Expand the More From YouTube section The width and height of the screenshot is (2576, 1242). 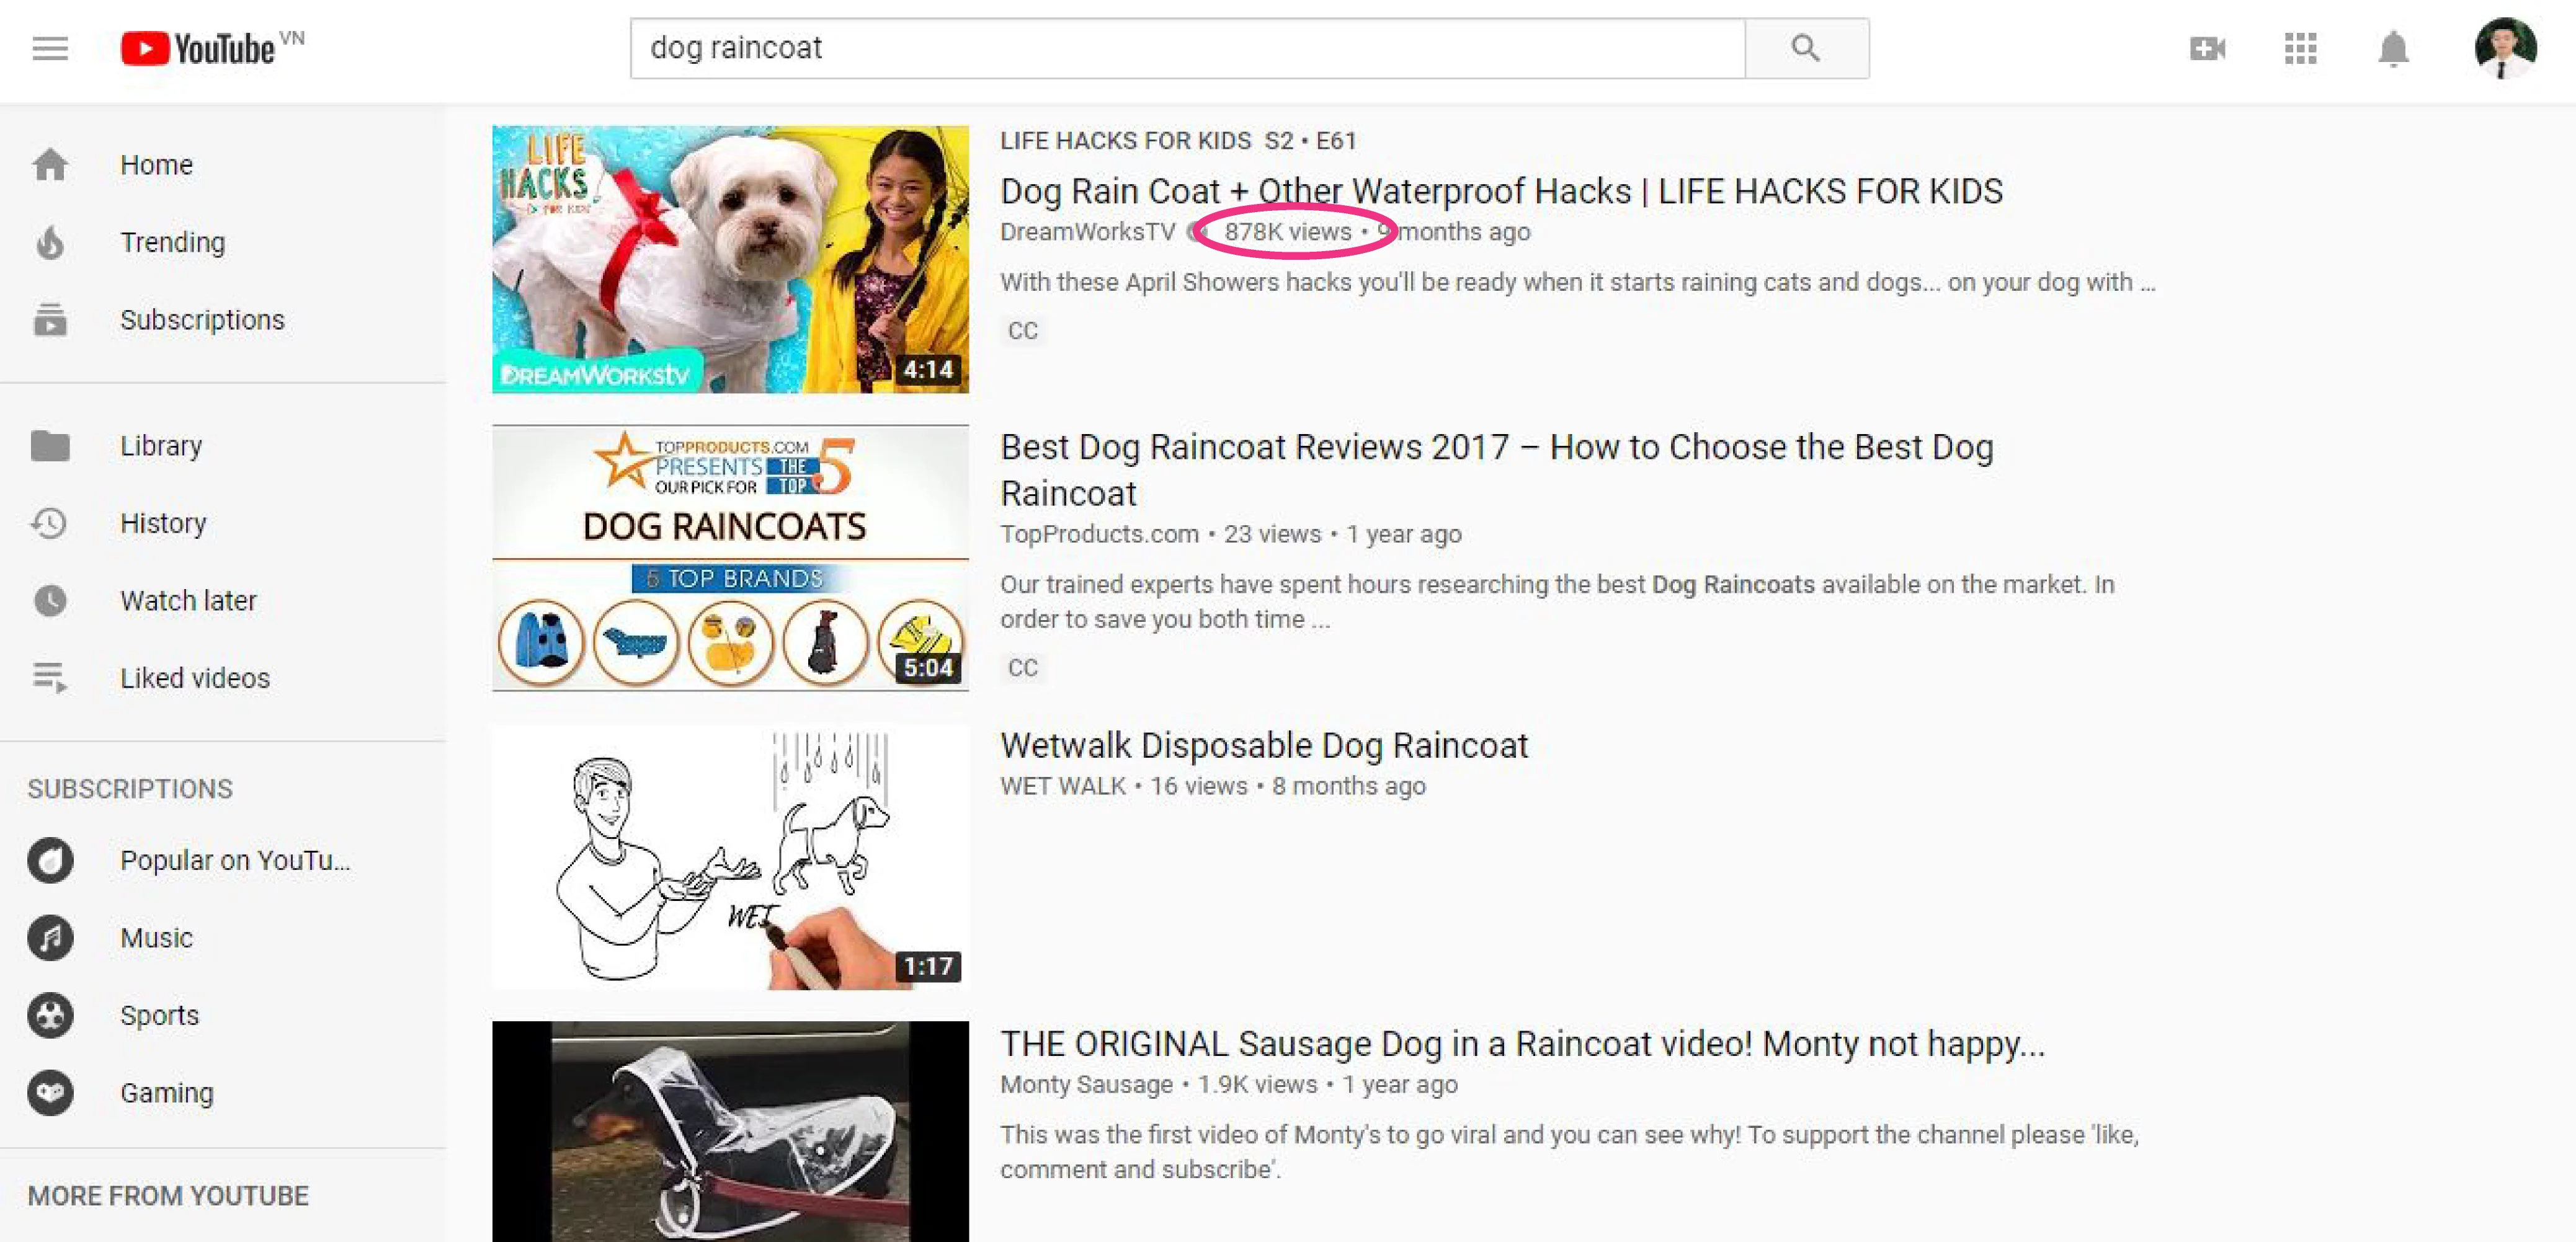pos(169,1197)
